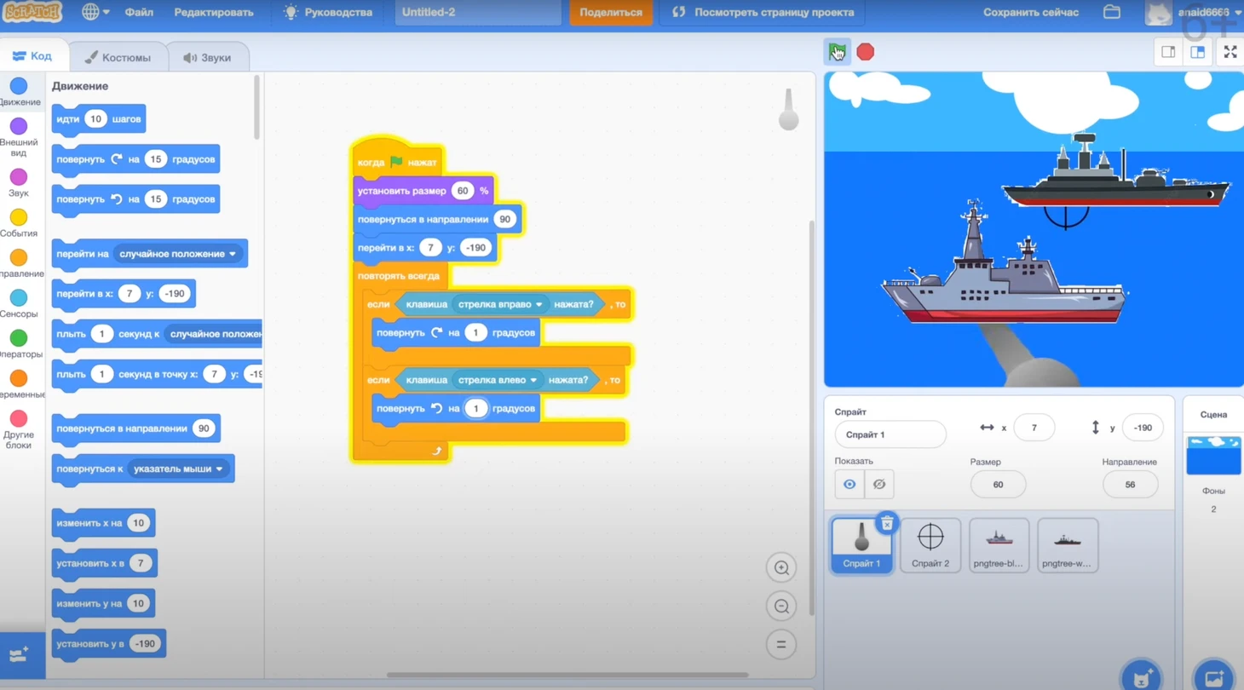Click the установить размер 60 % block
Image resolution: width=1244 pixels, height=690 pixels.
point(423,191)
